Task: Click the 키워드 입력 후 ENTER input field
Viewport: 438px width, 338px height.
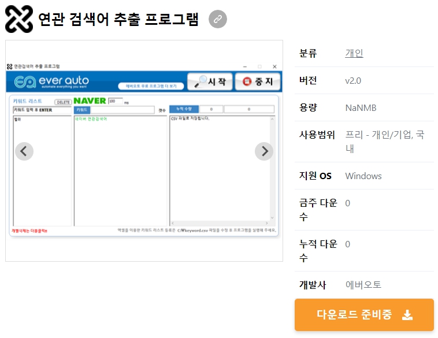Action: [42, 110]
